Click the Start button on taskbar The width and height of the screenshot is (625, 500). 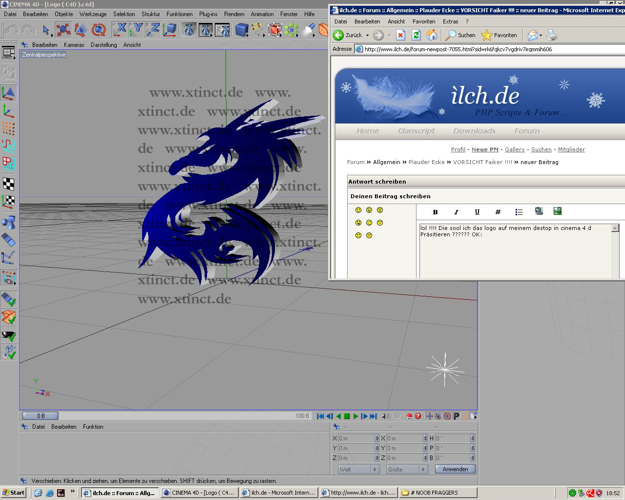coord(13,493)
